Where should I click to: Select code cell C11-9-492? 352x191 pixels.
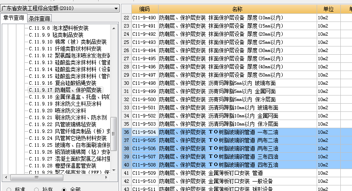(x=145, y=34)
